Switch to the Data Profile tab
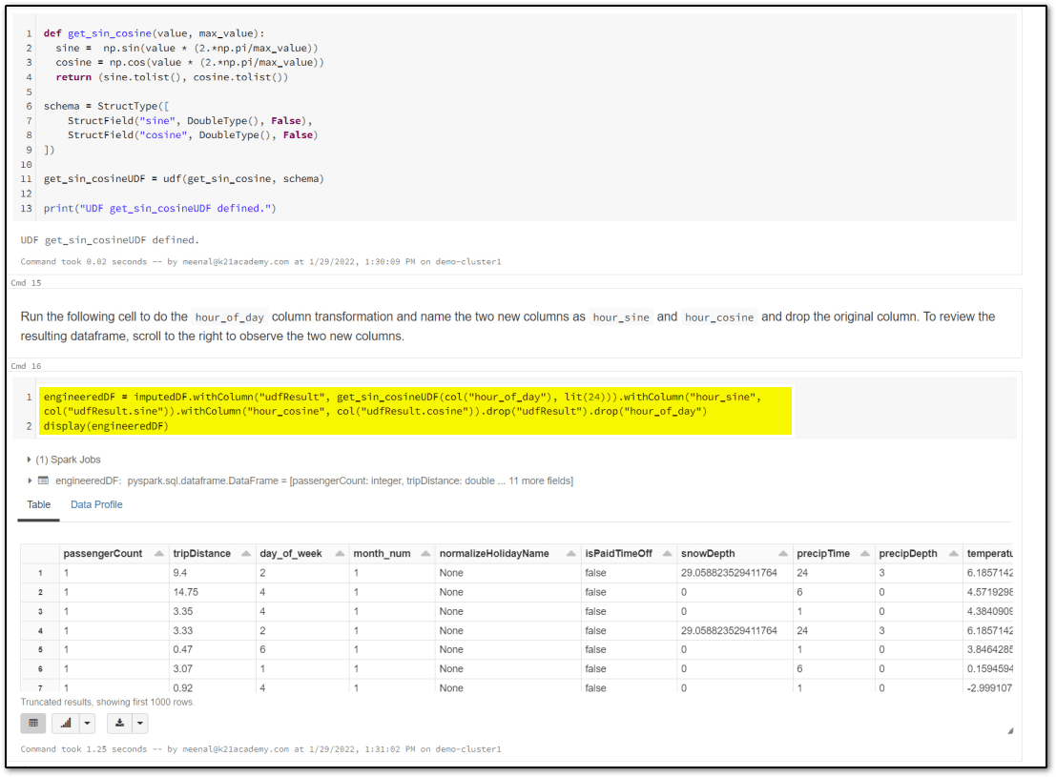Image resolution: width=1056 pixels, height=777 pixels. (95, 504)
